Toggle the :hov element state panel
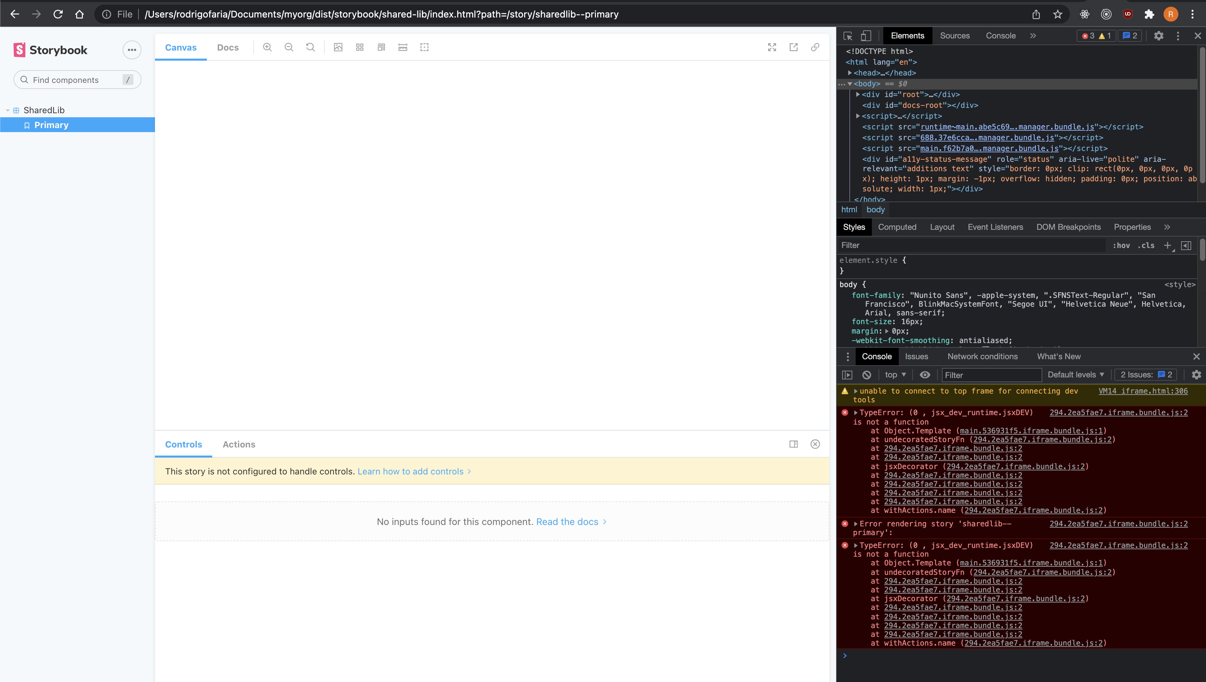Screen dimensions: 1206x682 (1121, 245)
